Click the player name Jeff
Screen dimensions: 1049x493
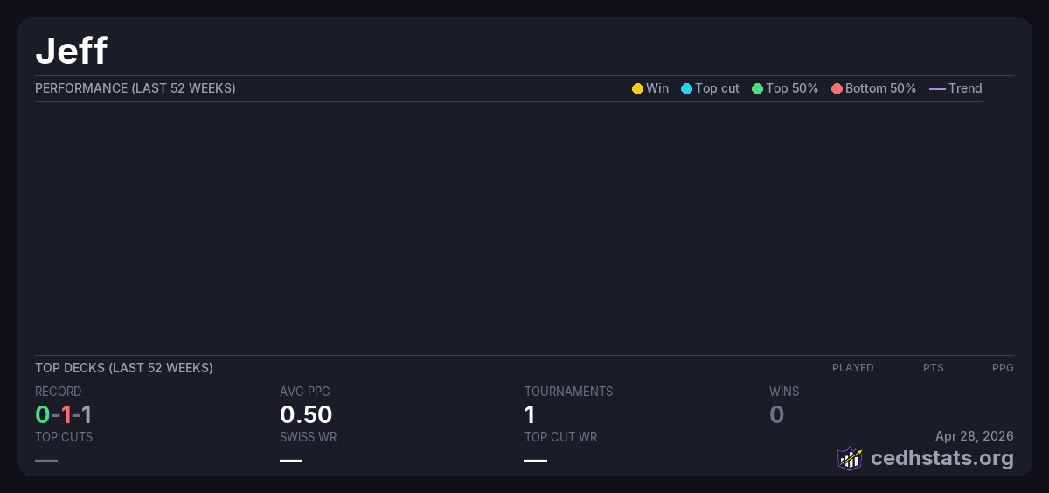point(71,51)
